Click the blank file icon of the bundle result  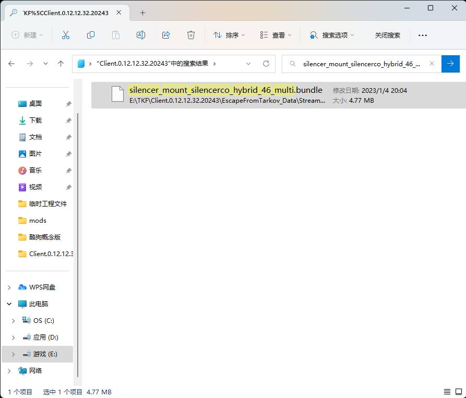(x=117, y=93)
